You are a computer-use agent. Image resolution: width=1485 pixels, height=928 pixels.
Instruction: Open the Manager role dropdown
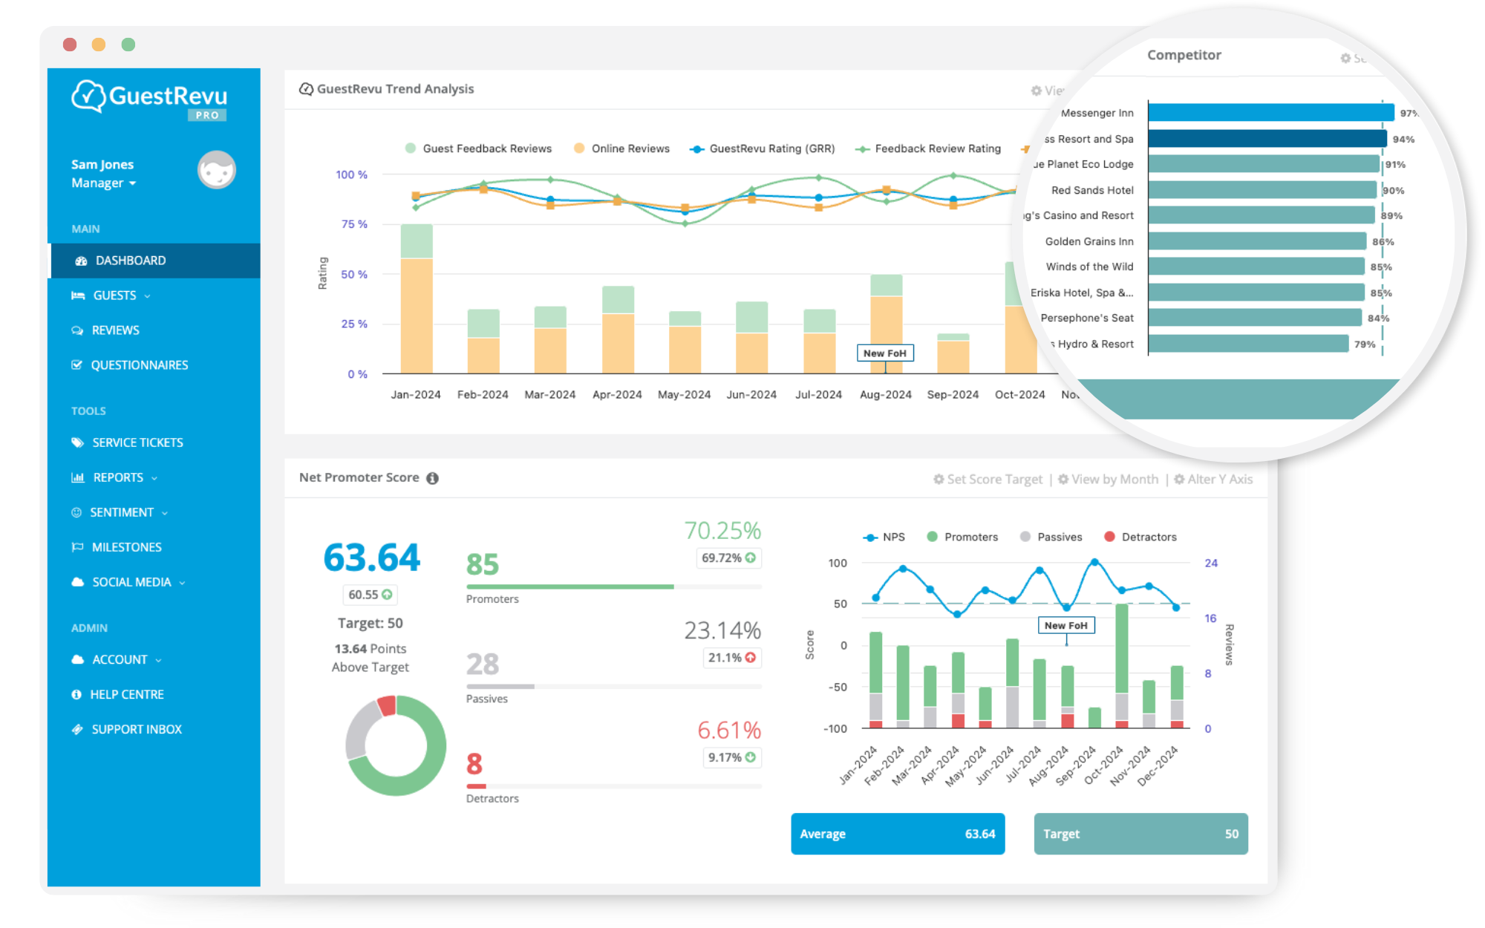103,183
